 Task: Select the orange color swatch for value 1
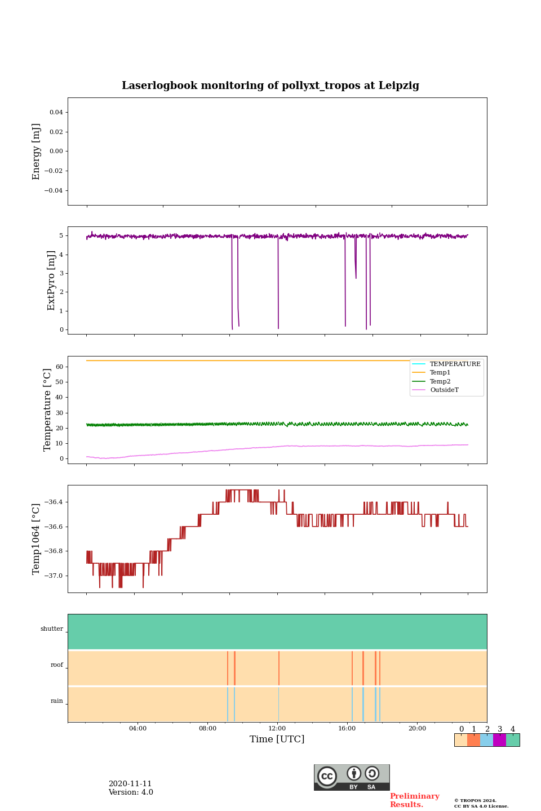pos(473,740)
